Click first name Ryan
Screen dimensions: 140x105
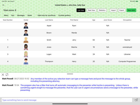[74, 26]
